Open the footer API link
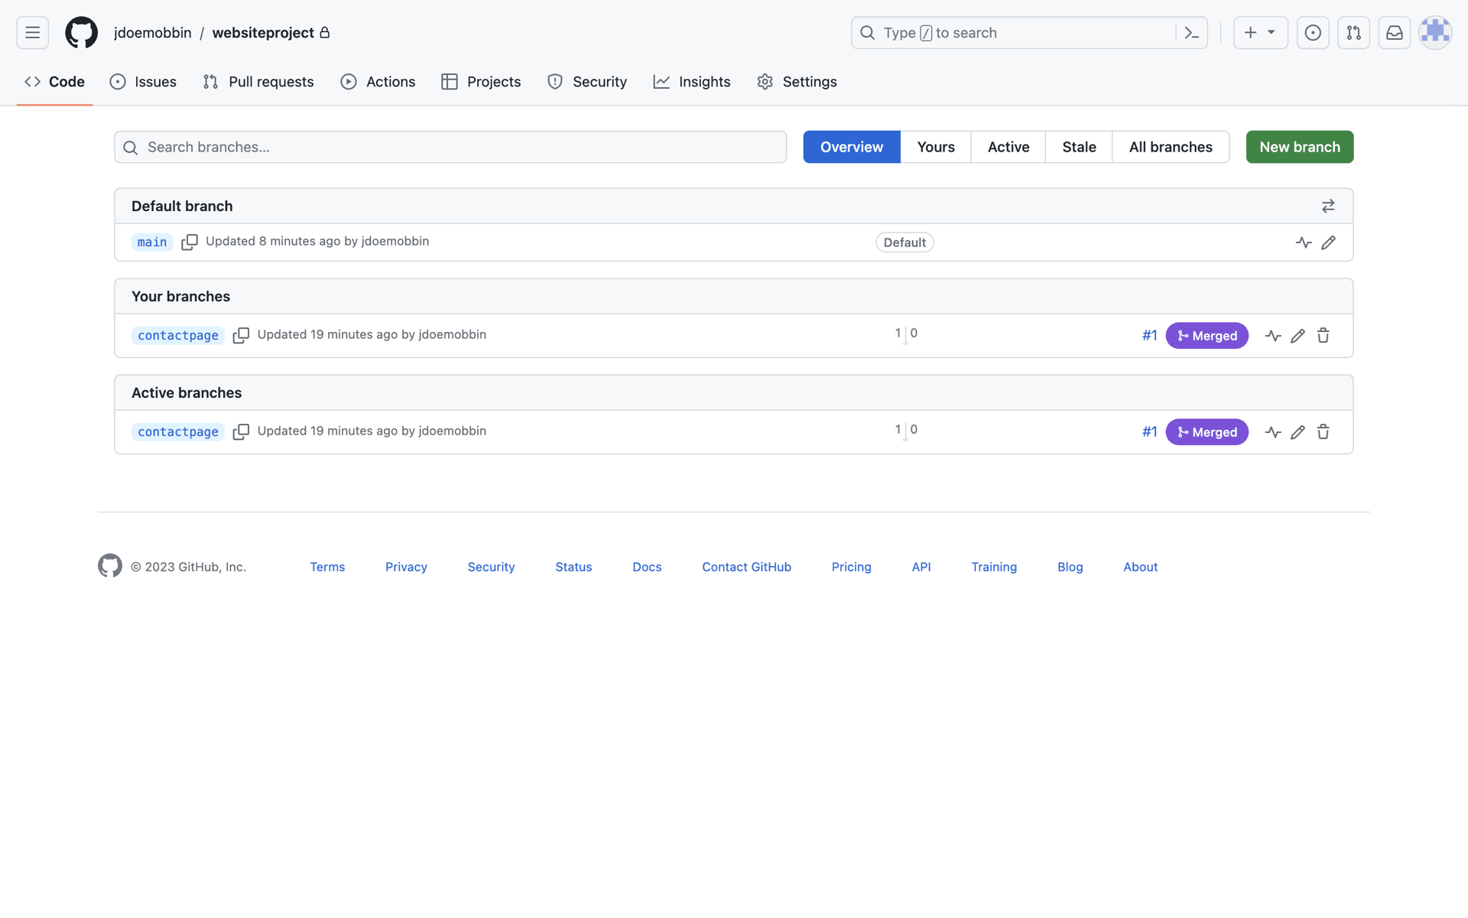Screen dimensions: 1468x918 (x=921, y=567)
